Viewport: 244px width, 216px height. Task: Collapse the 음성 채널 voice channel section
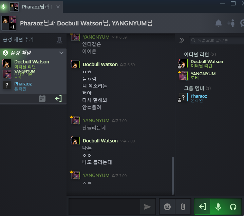tap(61, 53)
